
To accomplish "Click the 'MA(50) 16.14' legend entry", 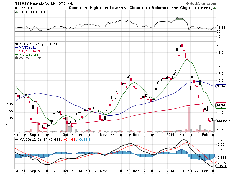I will [x=29, y=48].
